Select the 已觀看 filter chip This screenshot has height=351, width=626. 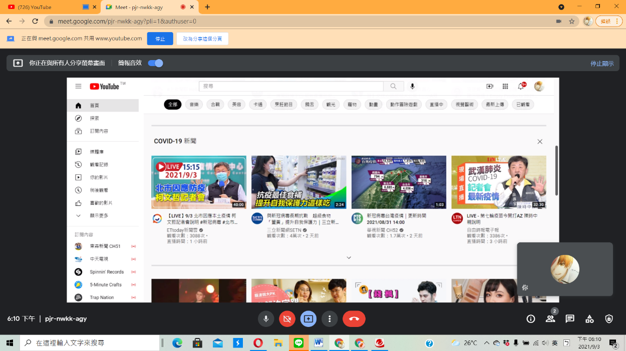pos(523,105)
